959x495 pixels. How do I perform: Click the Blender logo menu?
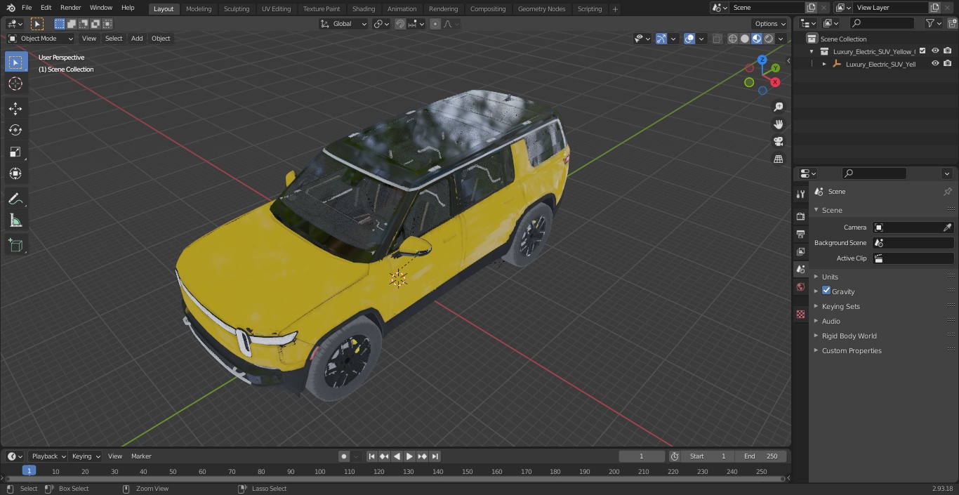pyautogui.click(x=11, y=8)
